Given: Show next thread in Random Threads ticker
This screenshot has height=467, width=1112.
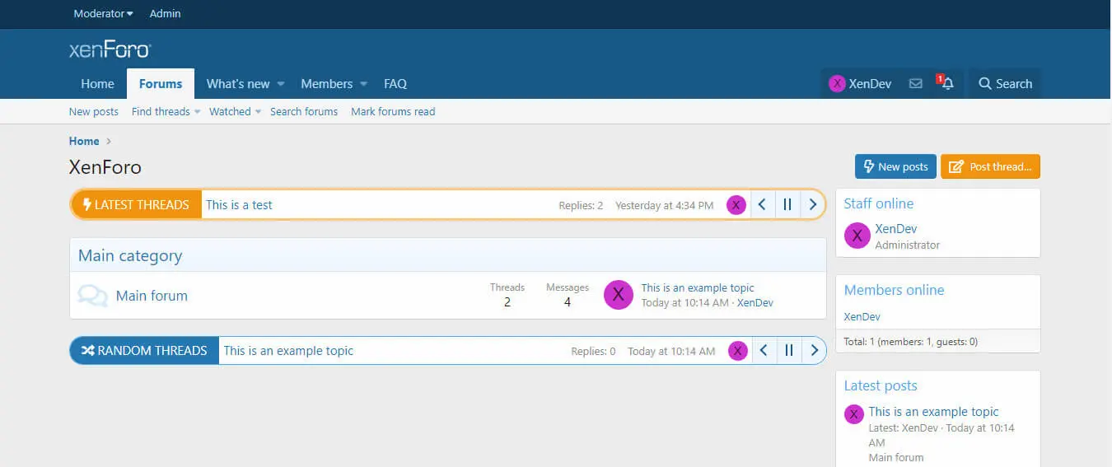Looking at the screenshot, I should [814, 351].
